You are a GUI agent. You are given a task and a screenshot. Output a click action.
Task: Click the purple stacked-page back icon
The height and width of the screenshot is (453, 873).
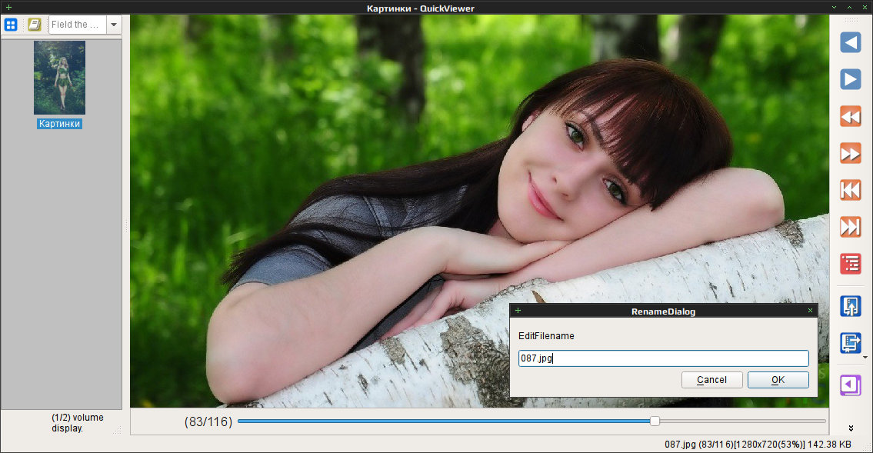point(850,385)
